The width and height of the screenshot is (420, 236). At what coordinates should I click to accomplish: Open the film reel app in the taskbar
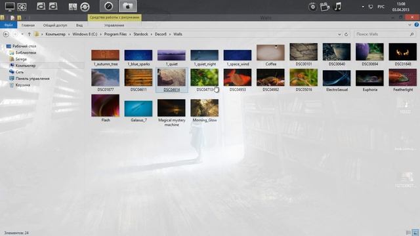point(22,7)
